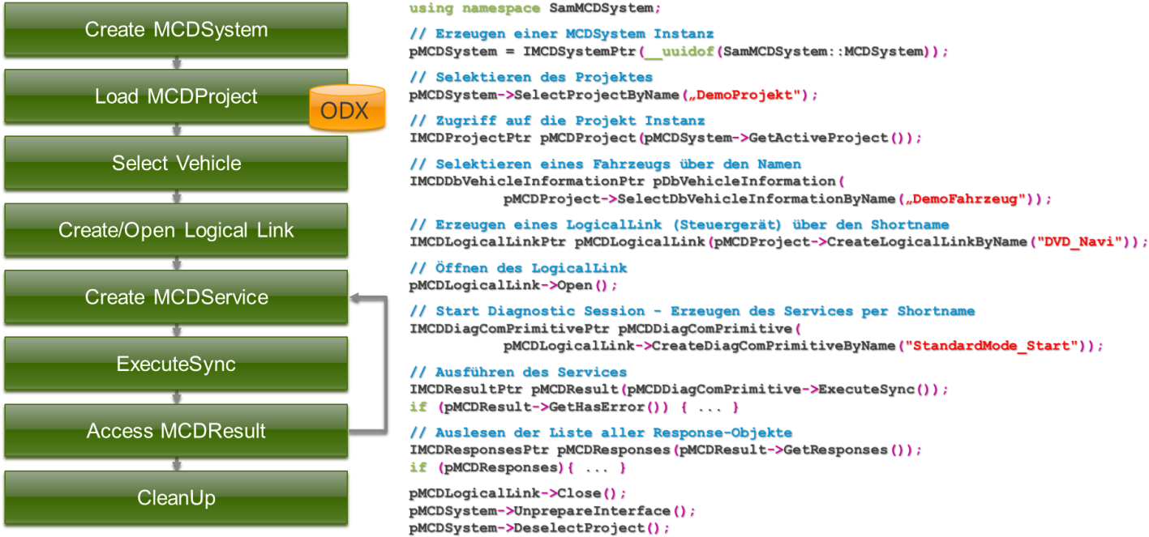Image resolution: width=1149 pixels, height=537 pixels.
Task: Click arrow between ExecuteSync and Access MCDResult
Action: point(176,398)
